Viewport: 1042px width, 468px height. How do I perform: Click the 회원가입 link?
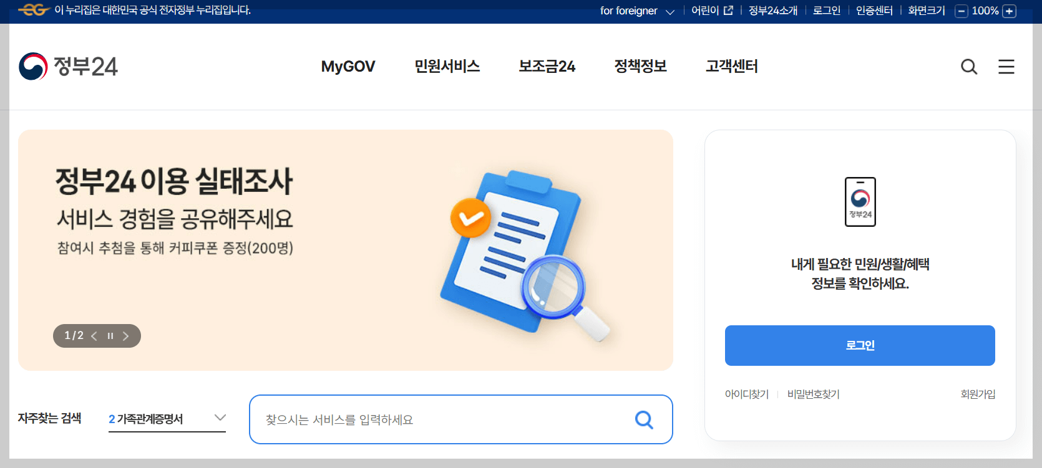click(x=978, y=394)
